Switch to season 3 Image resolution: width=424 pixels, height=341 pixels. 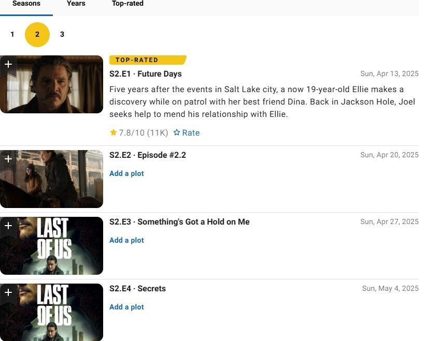62,35
